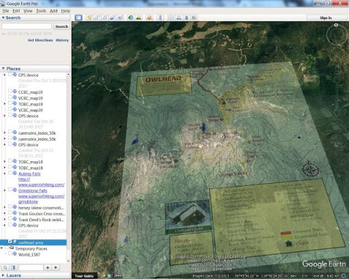Tick the hersey lakew conservati... checkbox
The image size is (349, 279).
[x=10, y=207]
